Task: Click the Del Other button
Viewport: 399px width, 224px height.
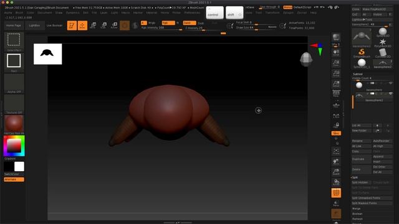Action: [382, 167]
